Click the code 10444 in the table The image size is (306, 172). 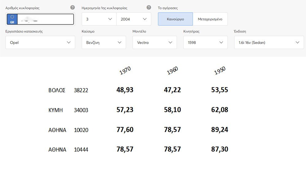point(81,150)
